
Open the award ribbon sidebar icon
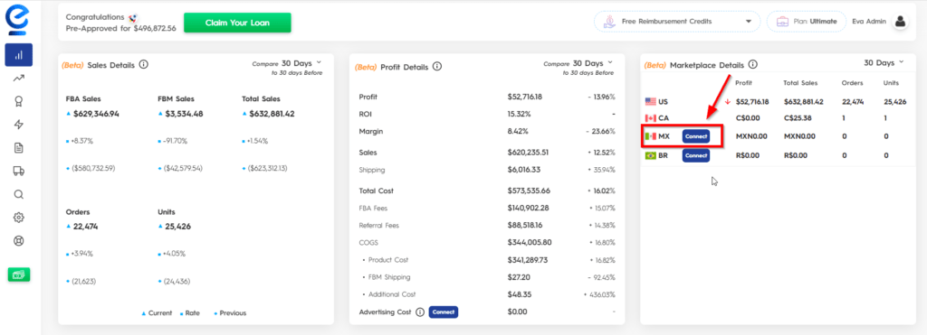(18, 101)
